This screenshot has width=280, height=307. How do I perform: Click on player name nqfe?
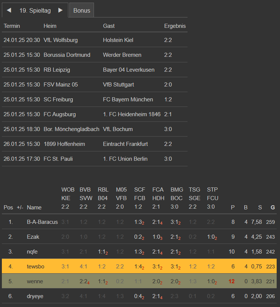click(x=33, y=252)
